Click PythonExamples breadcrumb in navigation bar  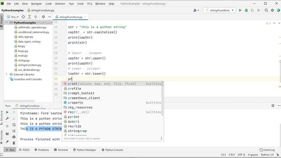coord(13,11)
